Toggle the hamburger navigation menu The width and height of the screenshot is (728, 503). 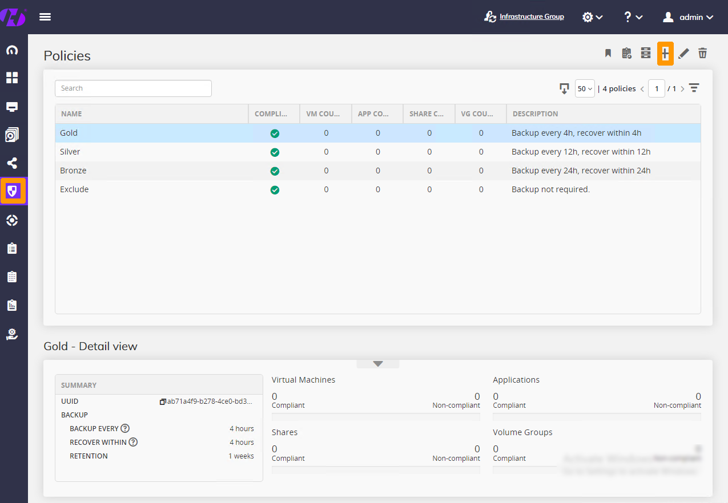pos(45,17)
